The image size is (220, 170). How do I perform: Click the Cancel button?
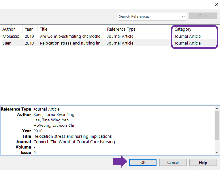(x=173, y=163)
